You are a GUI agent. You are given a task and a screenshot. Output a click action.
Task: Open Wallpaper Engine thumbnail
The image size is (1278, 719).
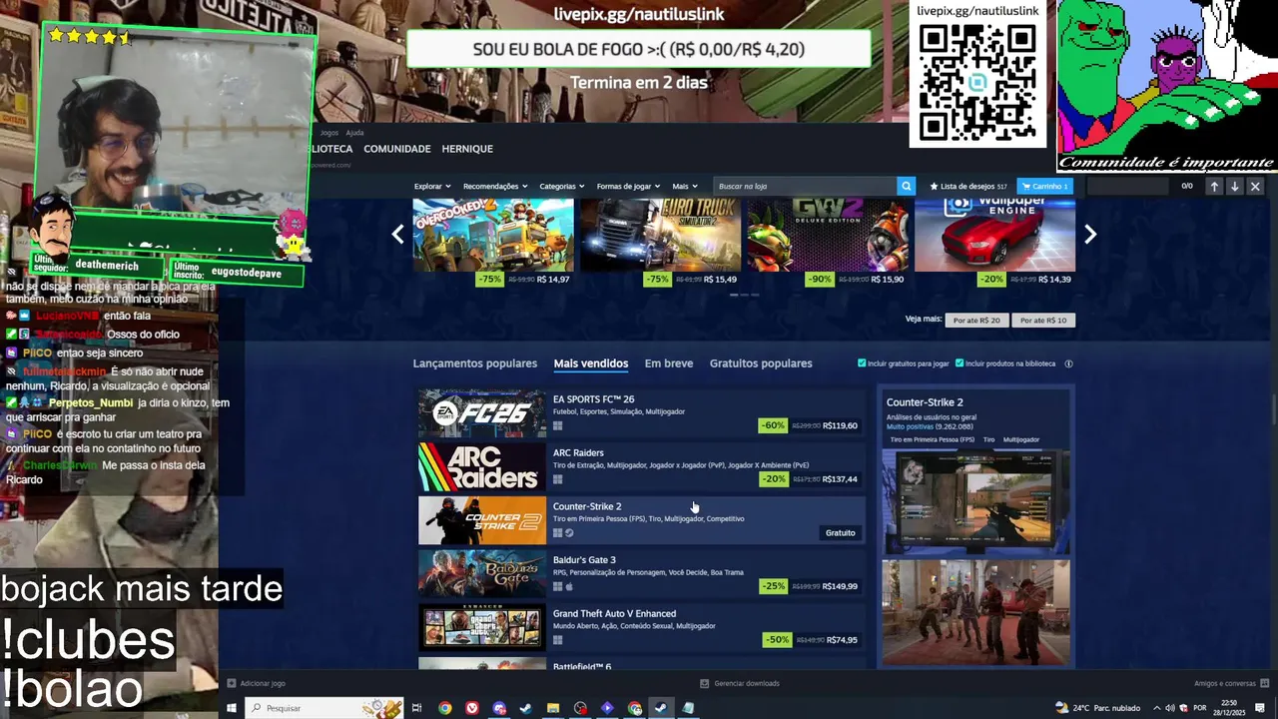point(994,236)
